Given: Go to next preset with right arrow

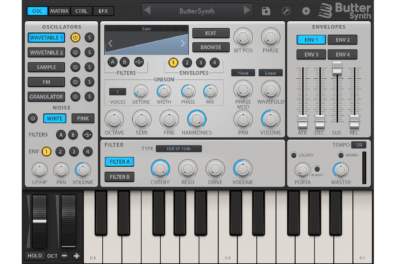Looking at the screenshot, I should click(x=247, y=10).
